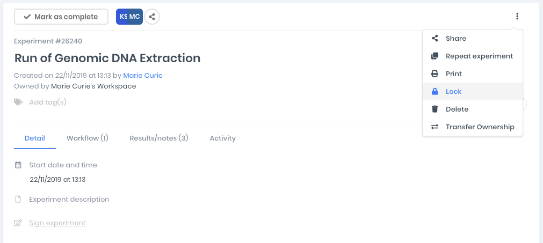Open the three-dot options menu

pos(517,17)
